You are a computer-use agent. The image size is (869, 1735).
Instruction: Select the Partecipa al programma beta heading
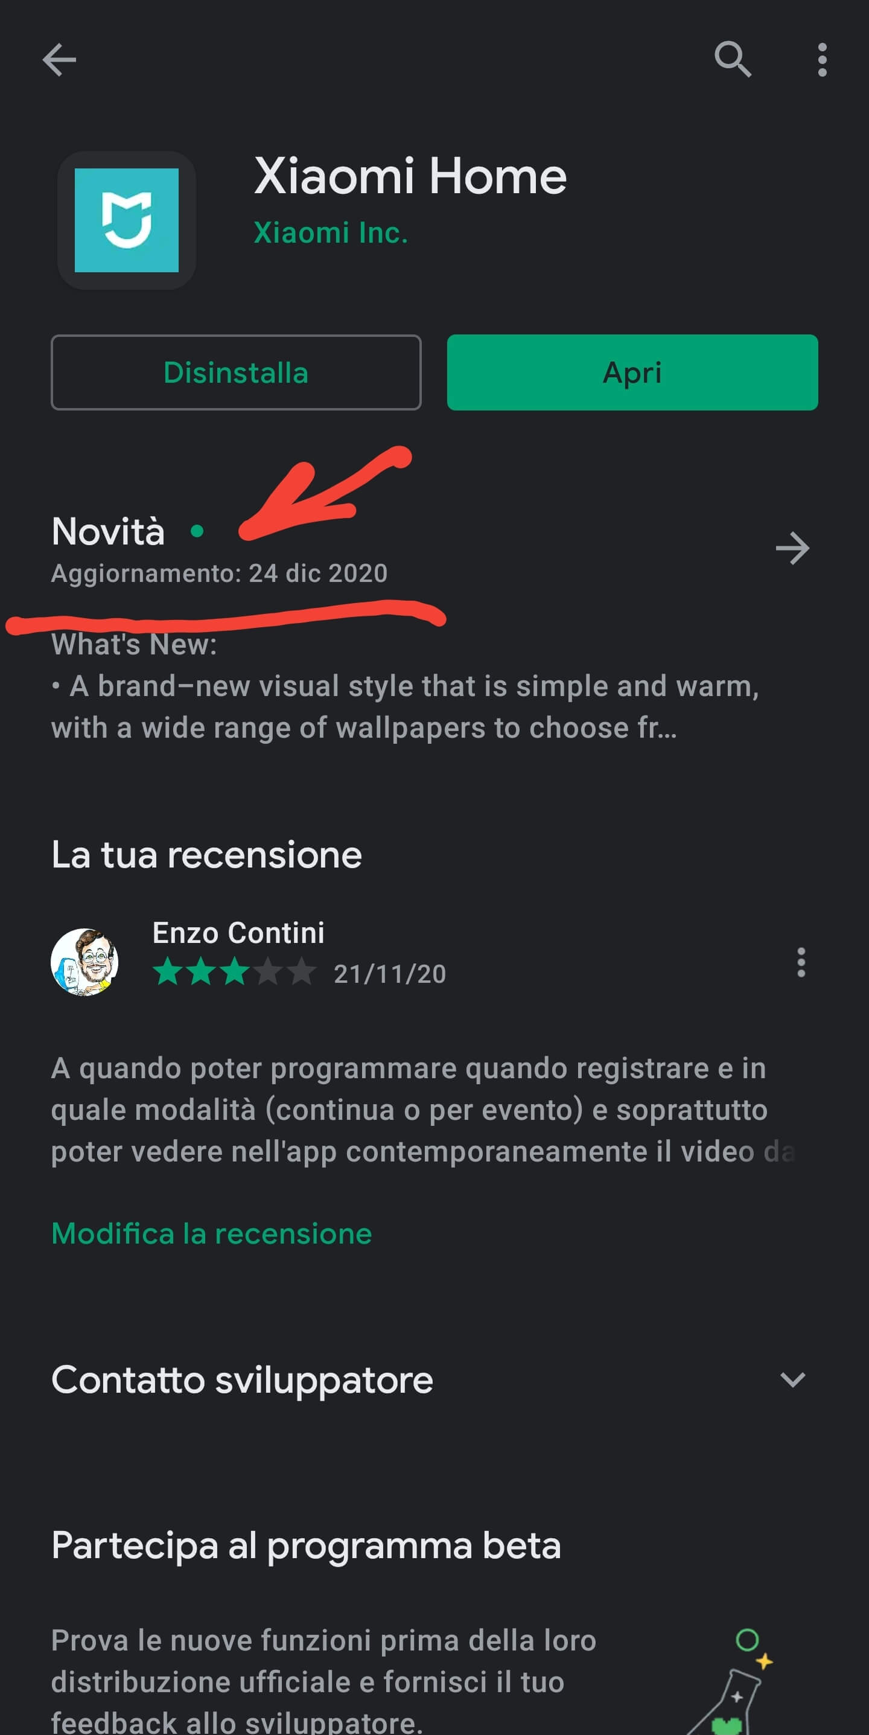tap(307, 1545)
